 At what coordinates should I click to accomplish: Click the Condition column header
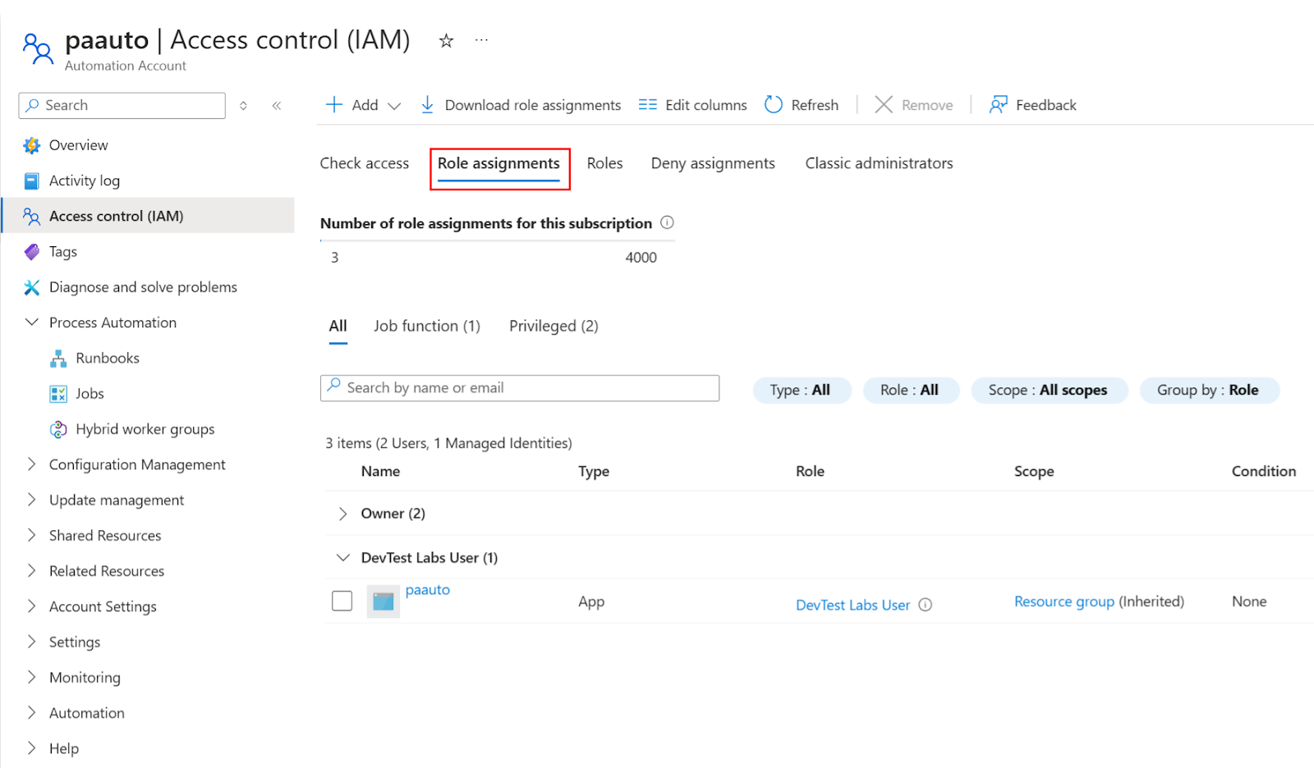click(x=1263, y=471)
